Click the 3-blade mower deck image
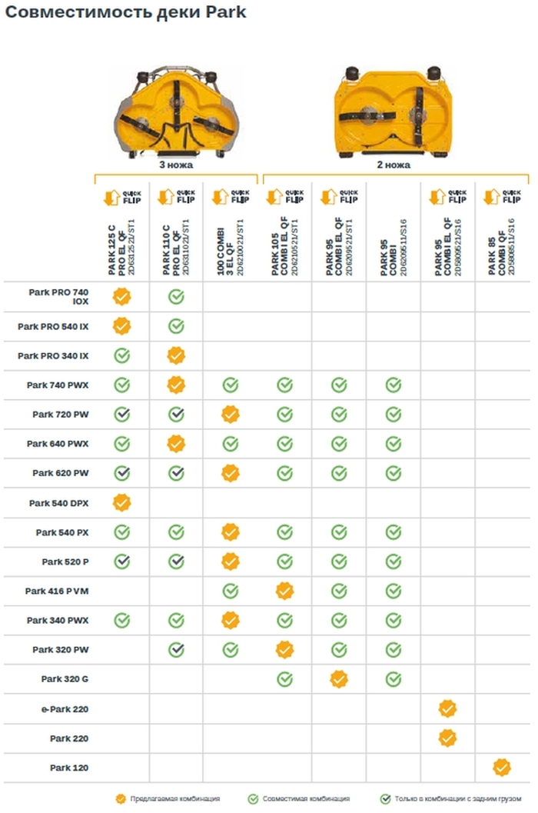Screen dimensions: 538x813 point(176,112)
